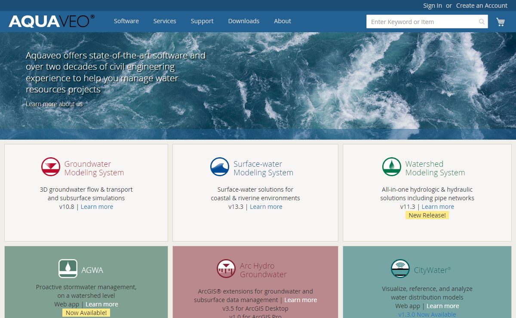
Task: Click Learn more about us link
Action: (54, 104)
